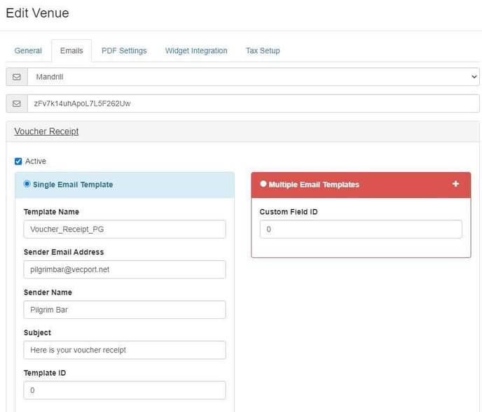Click the Sender Email Address field
482x412 pixels.
125,269
